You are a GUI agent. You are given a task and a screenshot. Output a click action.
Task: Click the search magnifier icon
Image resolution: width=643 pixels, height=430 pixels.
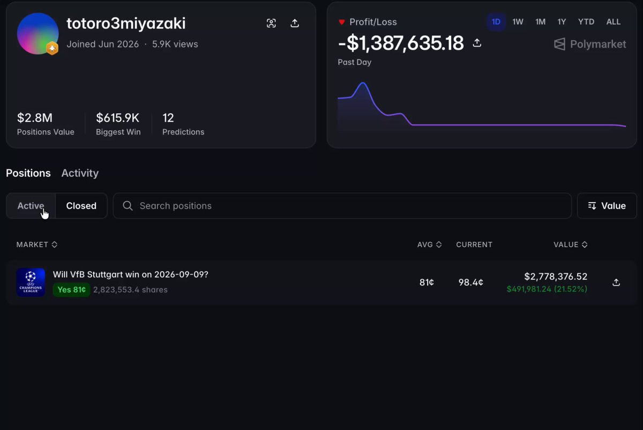coord(128,206)
